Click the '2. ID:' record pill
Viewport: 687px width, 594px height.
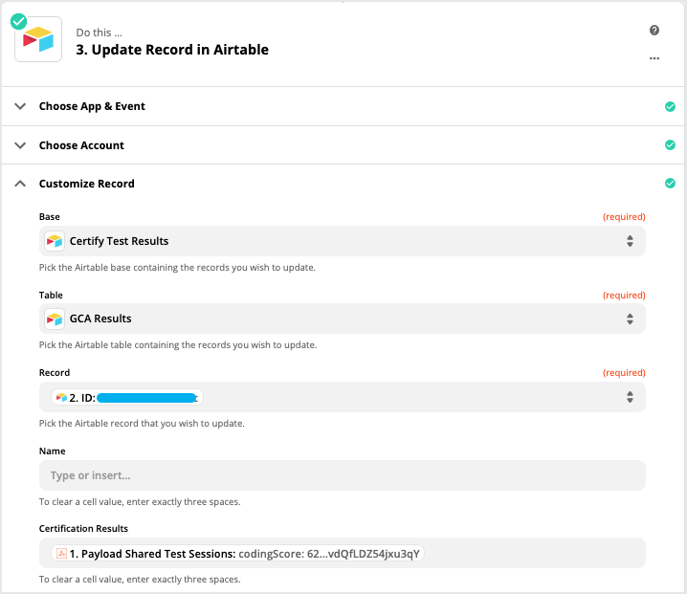tap(127, 397)
